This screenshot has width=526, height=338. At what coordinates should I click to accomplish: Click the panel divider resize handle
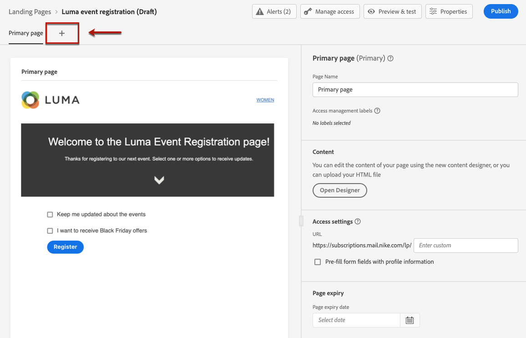(x=301, y=221)
